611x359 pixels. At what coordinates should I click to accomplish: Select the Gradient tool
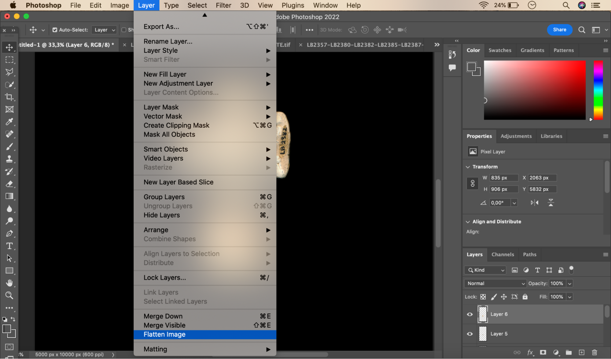9,196
